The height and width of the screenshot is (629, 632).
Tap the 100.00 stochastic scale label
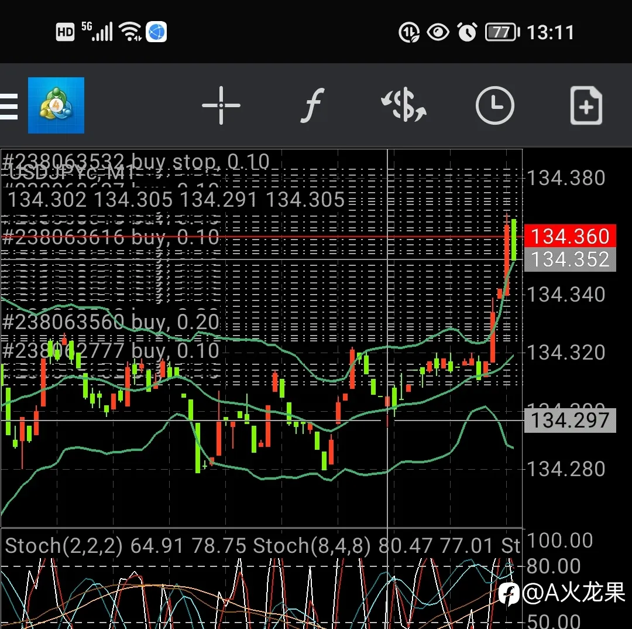pos(559,540)
